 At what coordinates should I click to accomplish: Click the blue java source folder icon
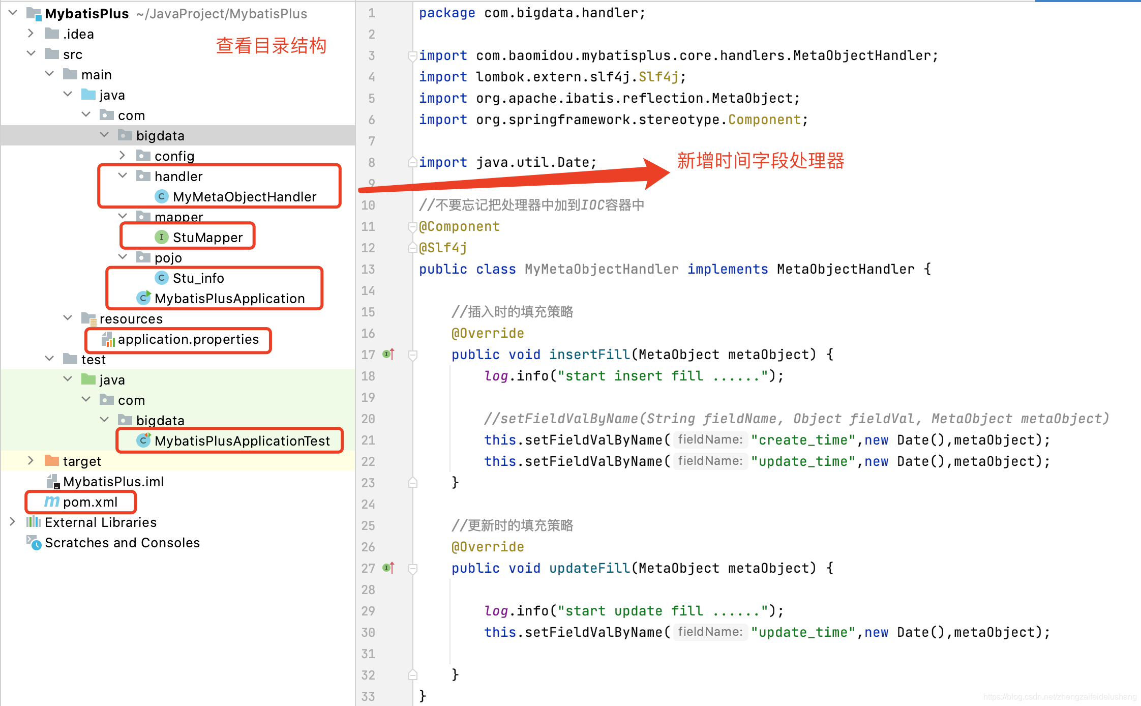pos(88,95)
